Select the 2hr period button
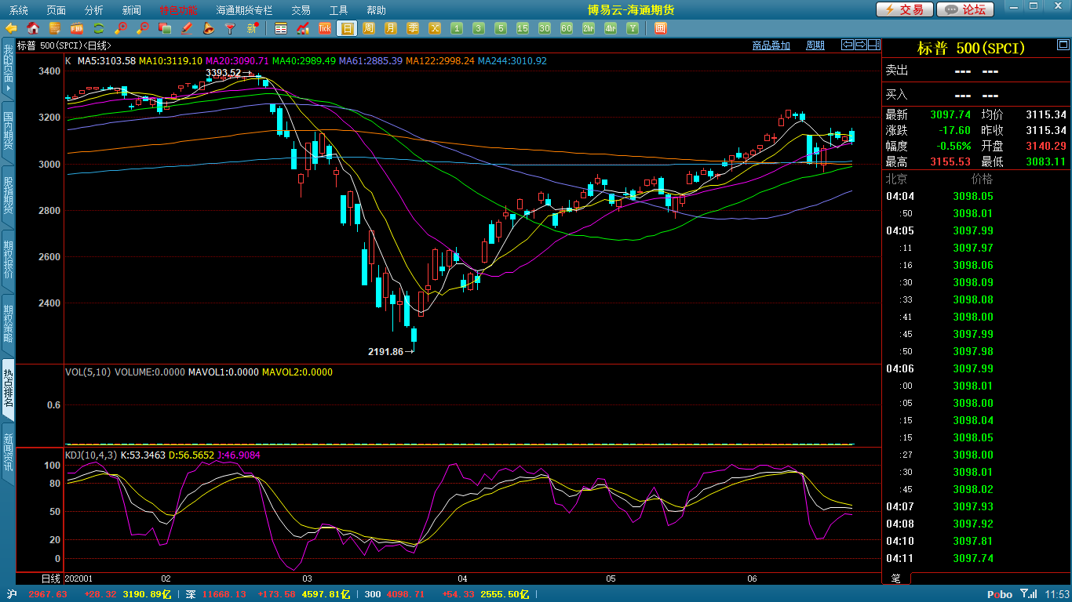This screenshot has width=1072, height=602. 589,28
